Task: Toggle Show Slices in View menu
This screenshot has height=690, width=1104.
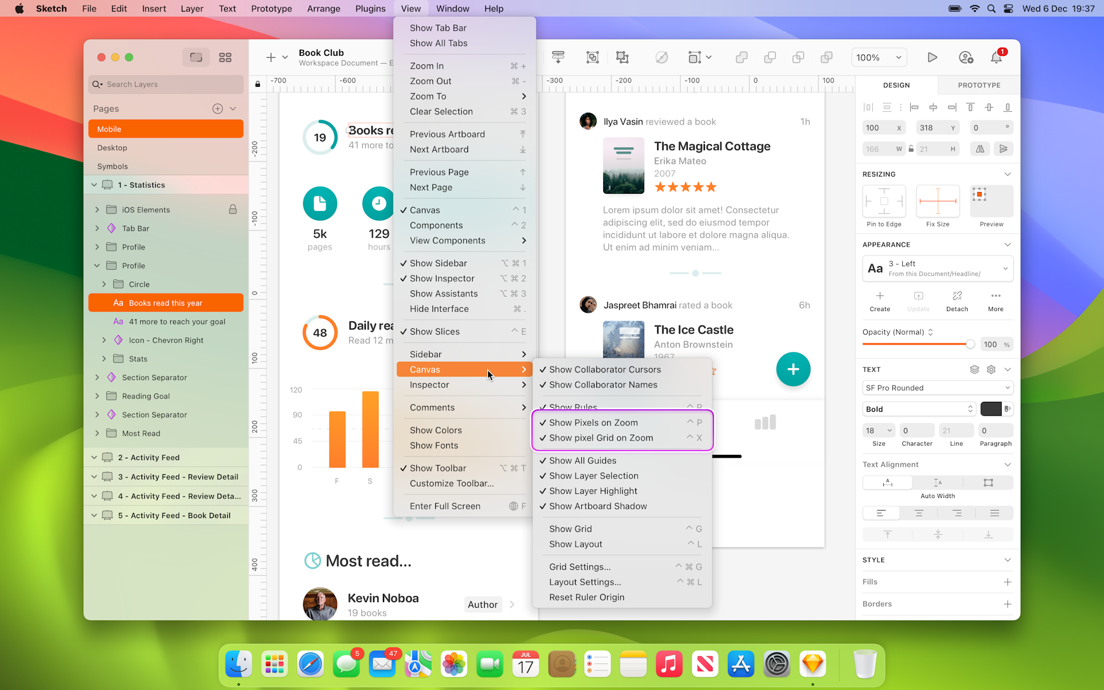Action: [464, 332]
